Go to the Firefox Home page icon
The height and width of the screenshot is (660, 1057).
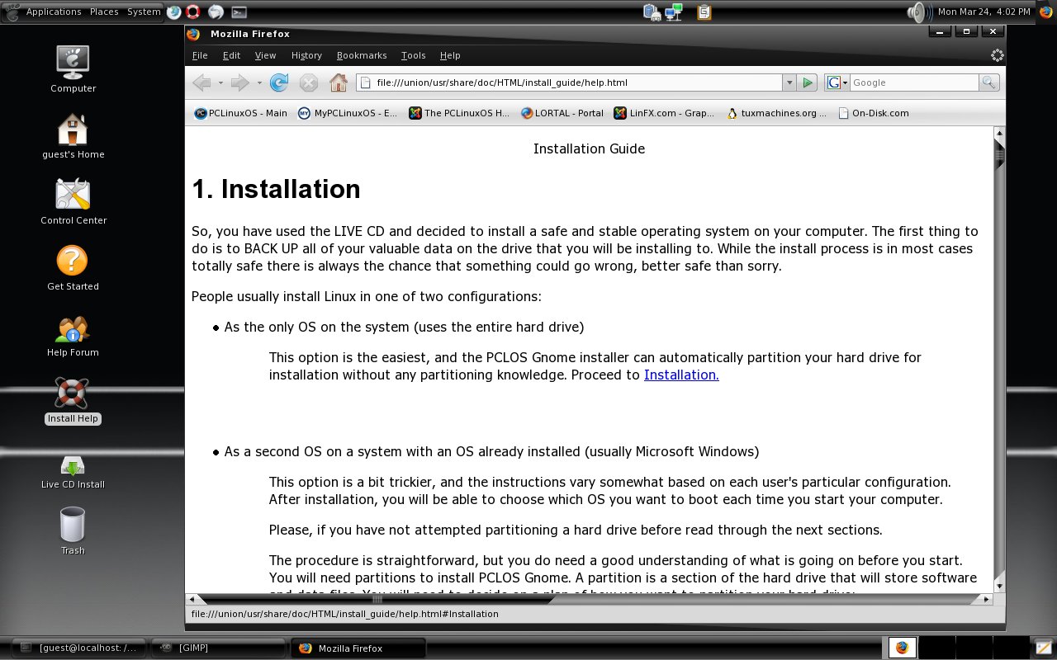[339, 82]
